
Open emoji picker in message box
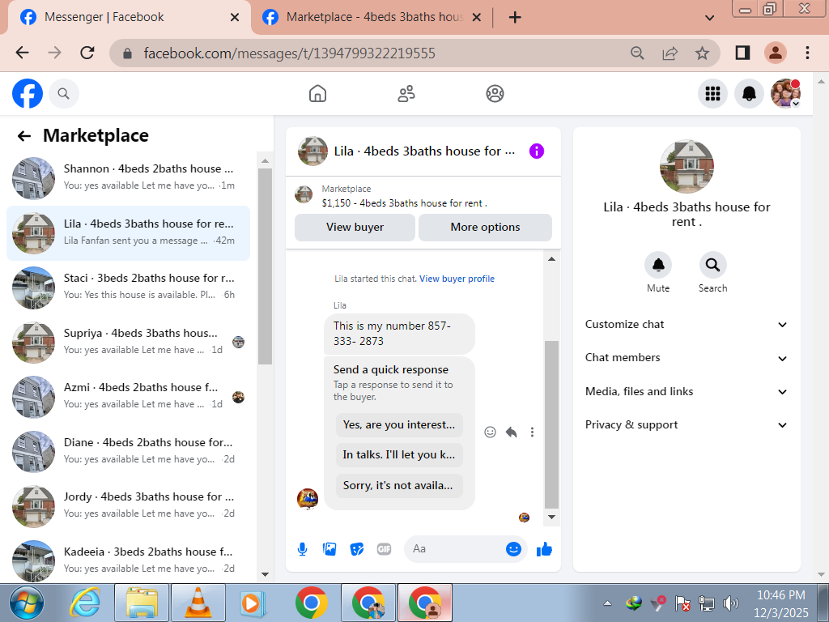coord(513,549)
